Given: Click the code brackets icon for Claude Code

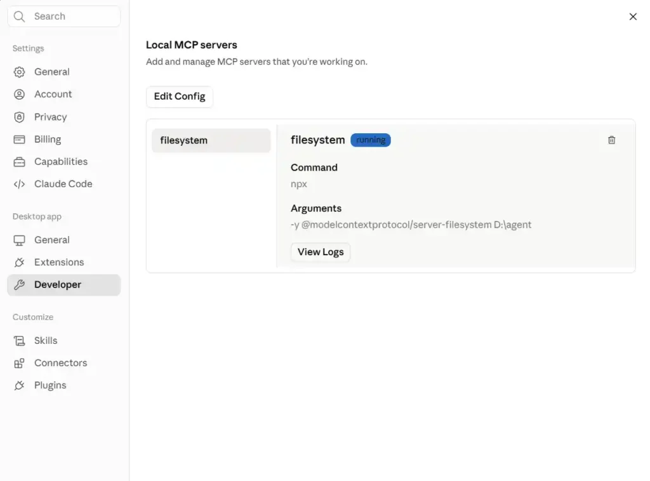Looking at the screenshot, I should pyautogui.click(x=19, y=184).
